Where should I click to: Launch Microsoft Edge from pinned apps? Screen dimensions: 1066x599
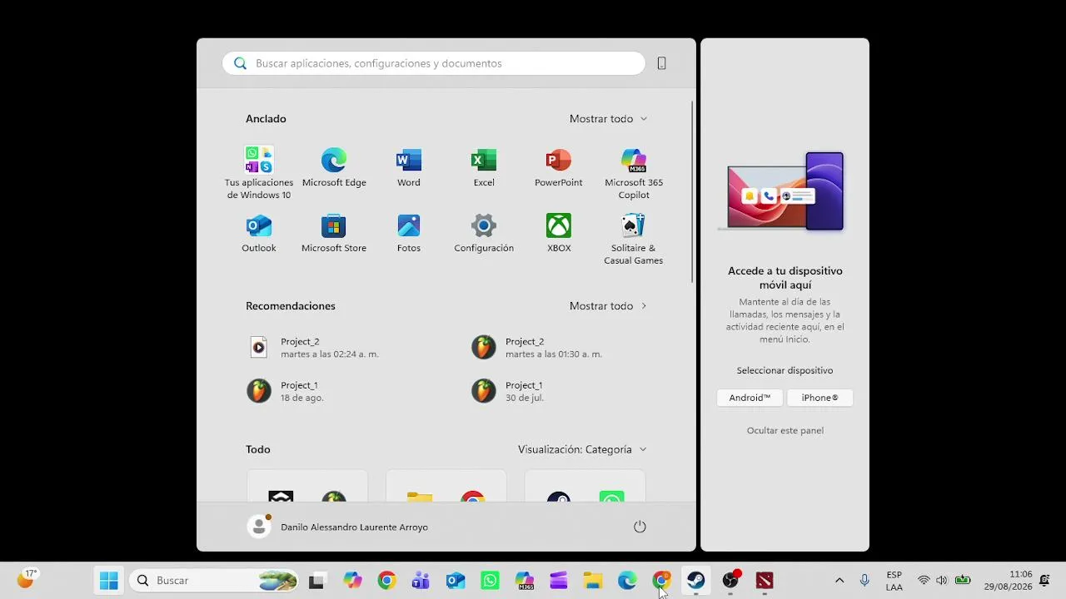pos(334,167)
